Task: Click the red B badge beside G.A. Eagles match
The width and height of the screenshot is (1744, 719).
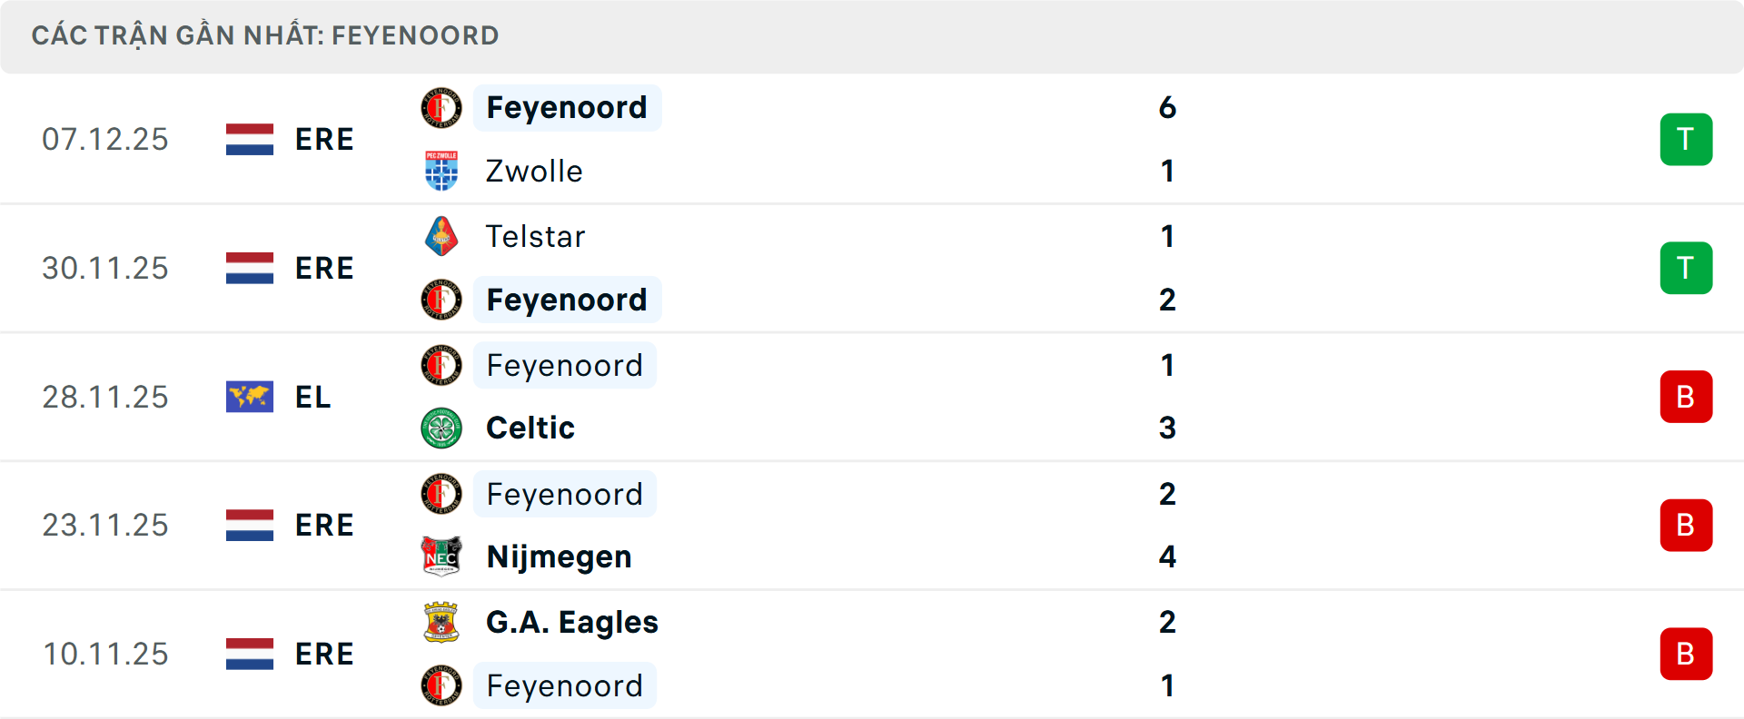Action: tap(1686, 654)
